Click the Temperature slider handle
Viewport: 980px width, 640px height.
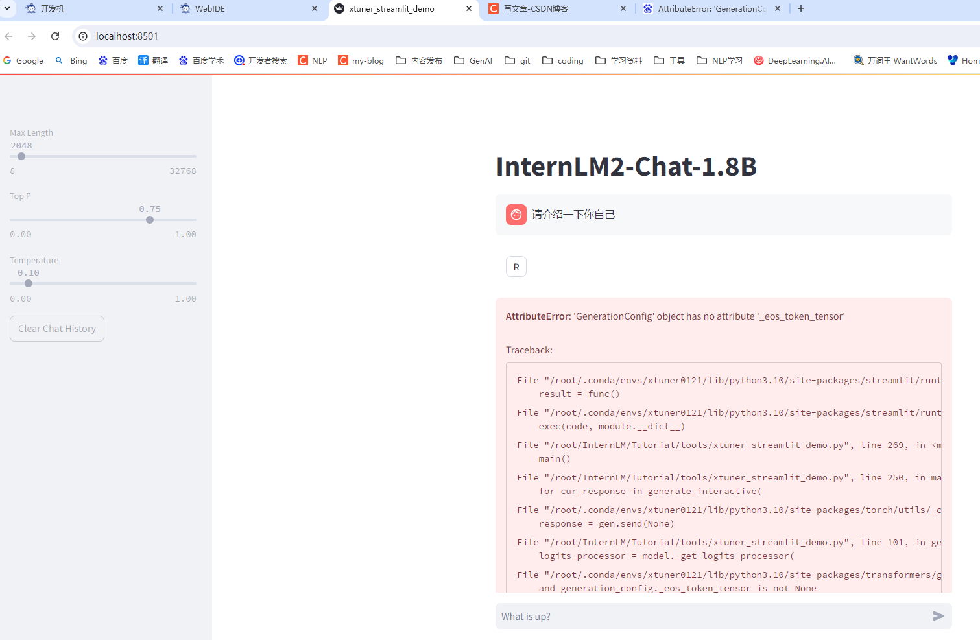(x=29, y=283)
